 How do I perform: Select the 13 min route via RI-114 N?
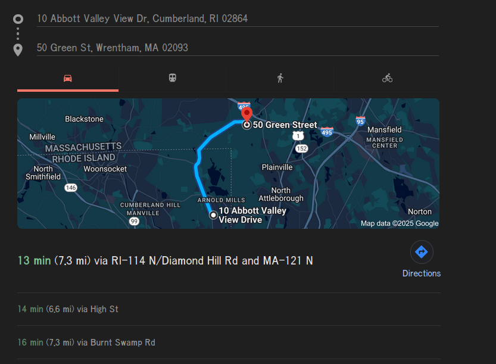[x=165, y=261]
